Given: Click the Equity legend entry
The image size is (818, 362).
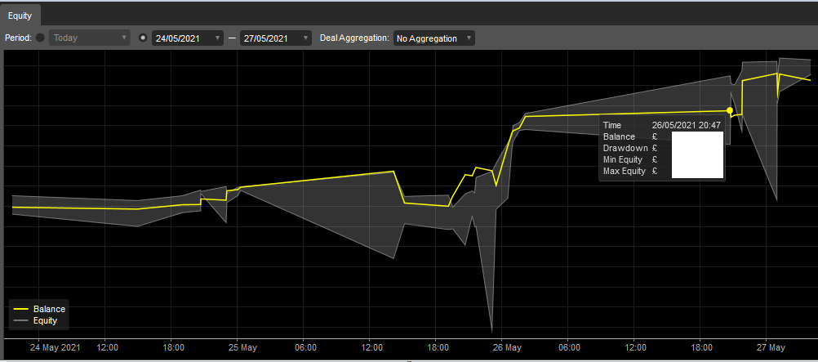Looking at the screenshot, I should click(35, 320).
